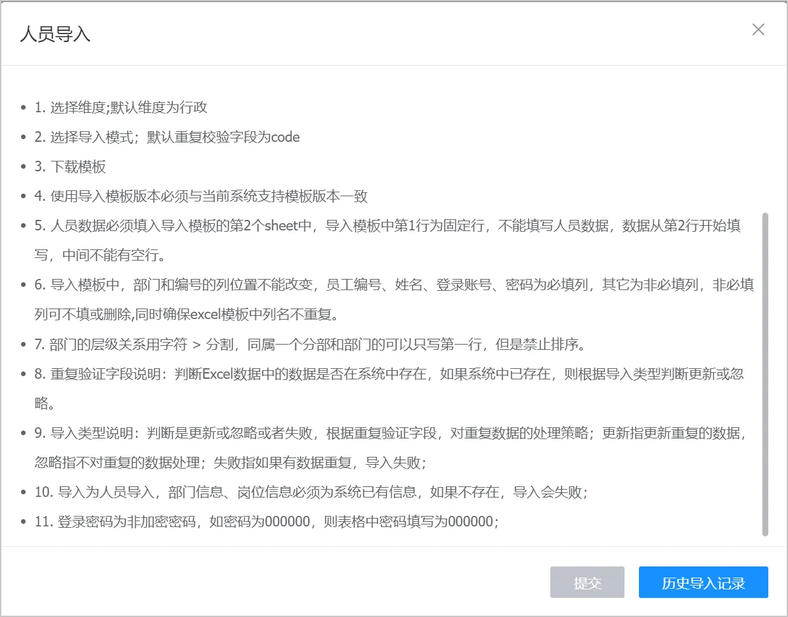
Task: Click instruction 8 重复验证字段说明
Action: coord(387,375)
